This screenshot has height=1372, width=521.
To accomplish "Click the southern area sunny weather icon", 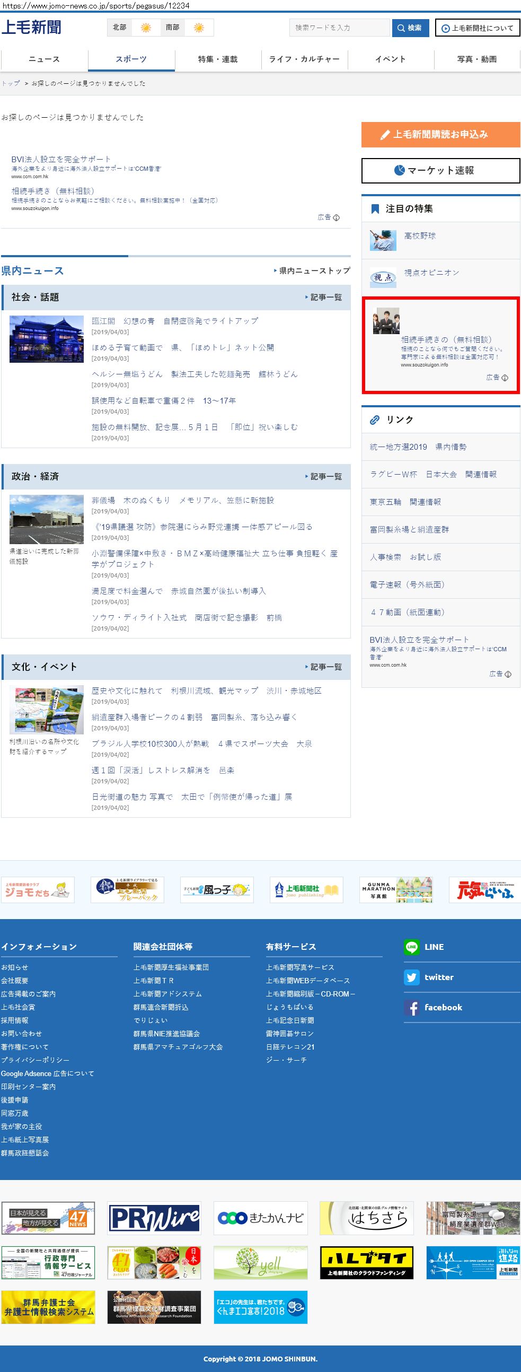I will coord(199,28).
